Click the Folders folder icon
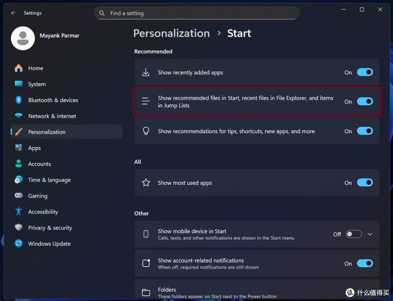Viewport: 393px width, 301px height. coord(146,293)
